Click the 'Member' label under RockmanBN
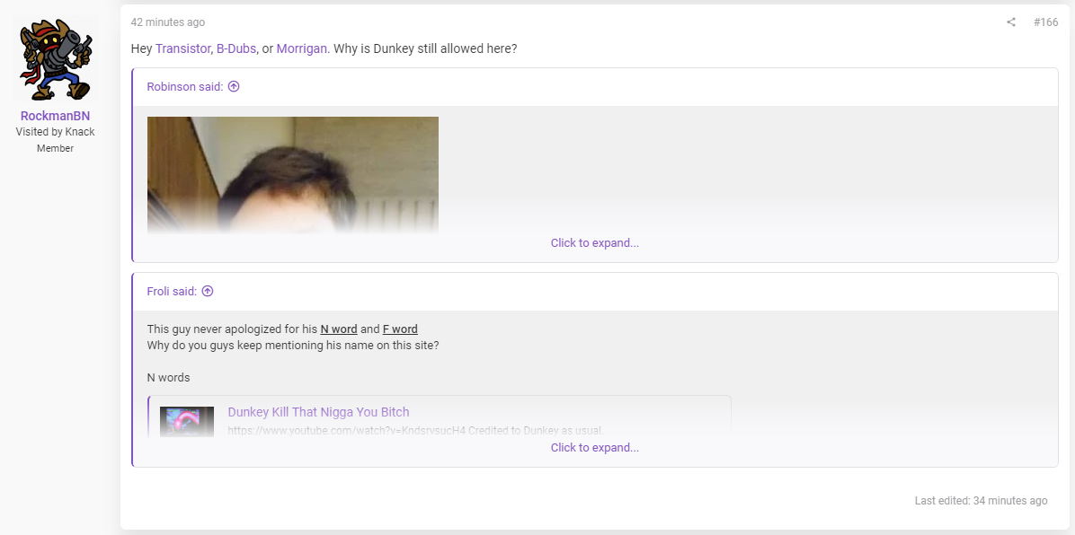 [55, 148]
